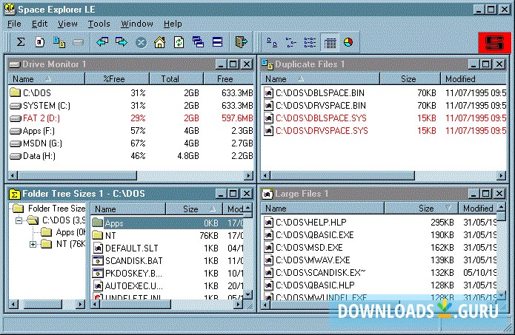Click Duplicate Files scroll left arrow
The image size is (515, 335).
tap(266, 176)
